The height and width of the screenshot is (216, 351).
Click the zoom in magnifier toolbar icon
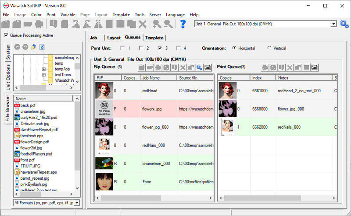click(157, 24)
